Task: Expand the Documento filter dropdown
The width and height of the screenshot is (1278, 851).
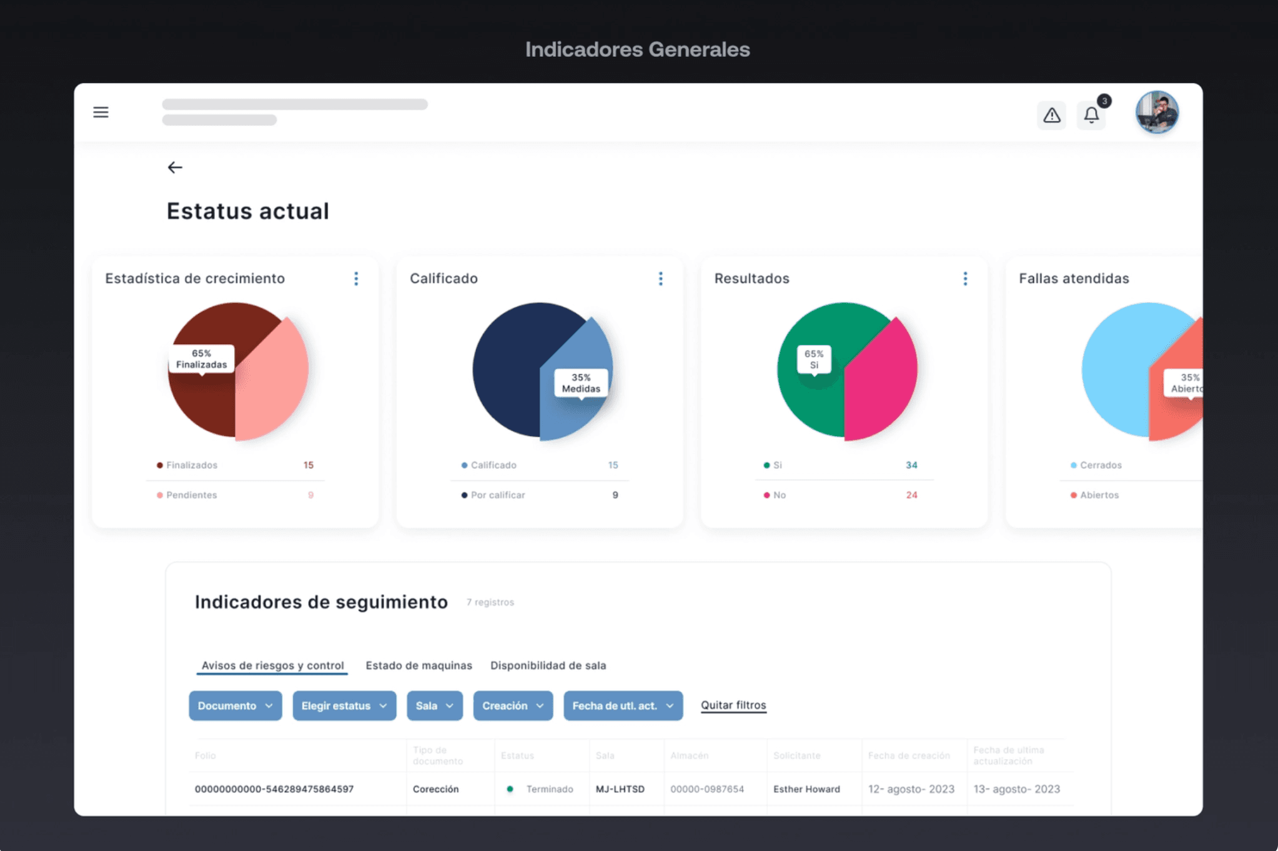Action: [235, 705]
